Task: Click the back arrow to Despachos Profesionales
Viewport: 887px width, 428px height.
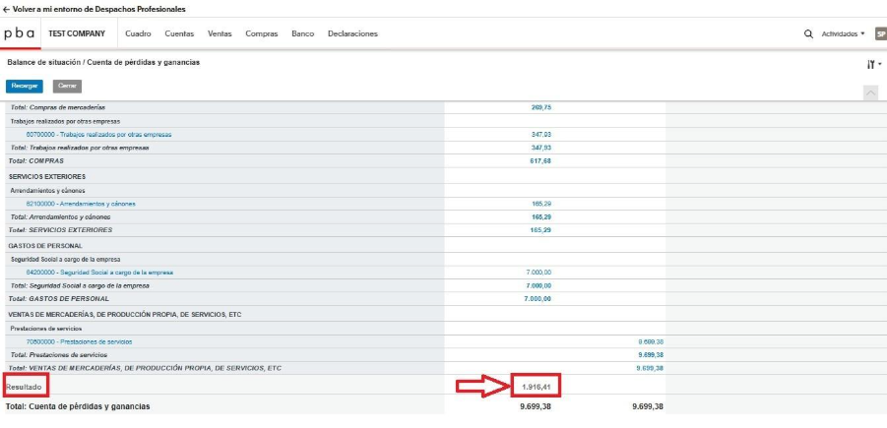Action: click(x=6, y=9)
